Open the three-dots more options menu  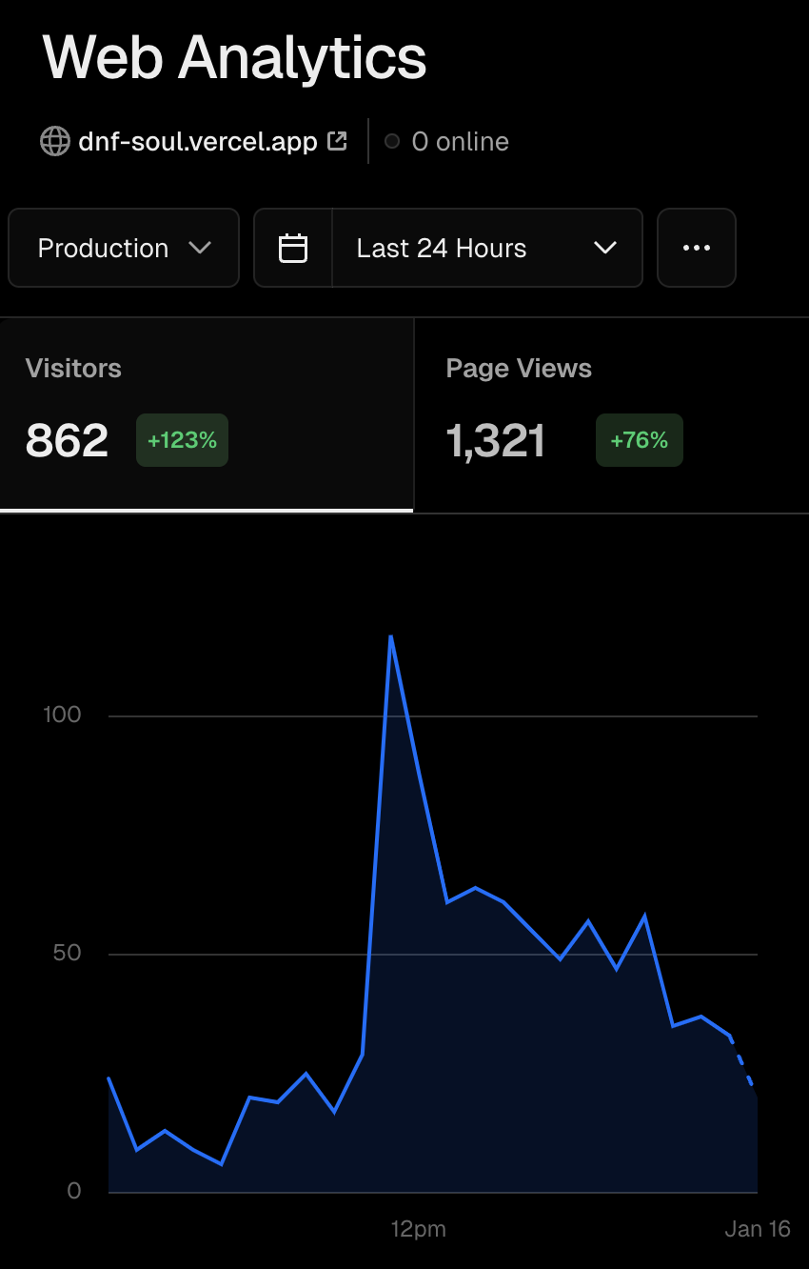coord(696,249)
